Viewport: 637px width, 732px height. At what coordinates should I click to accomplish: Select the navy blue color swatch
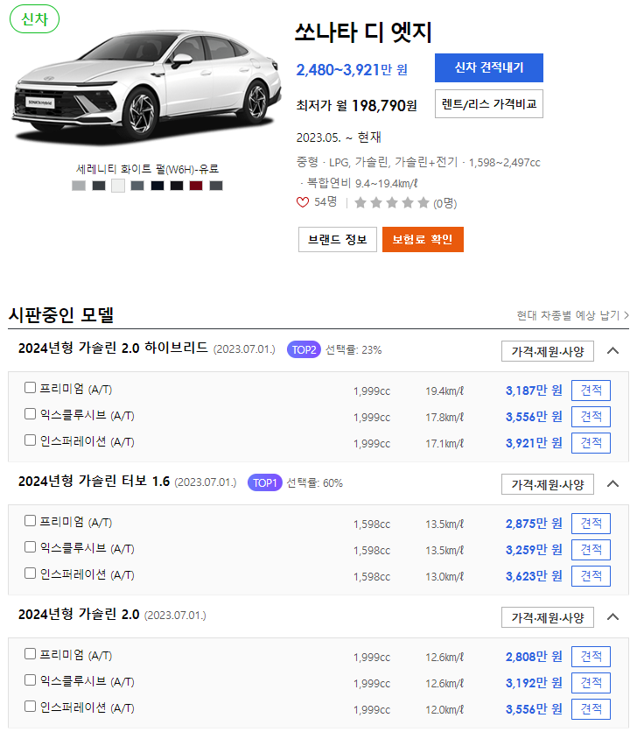point(157,186)
